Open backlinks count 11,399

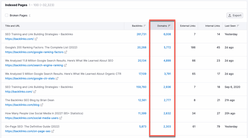coord(142,113)
